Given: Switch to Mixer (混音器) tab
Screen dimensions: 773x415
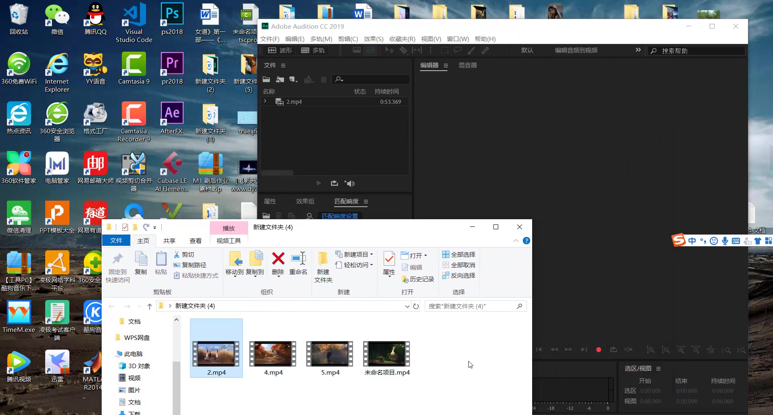Looking at the screenshot, I should pos(468,65).
